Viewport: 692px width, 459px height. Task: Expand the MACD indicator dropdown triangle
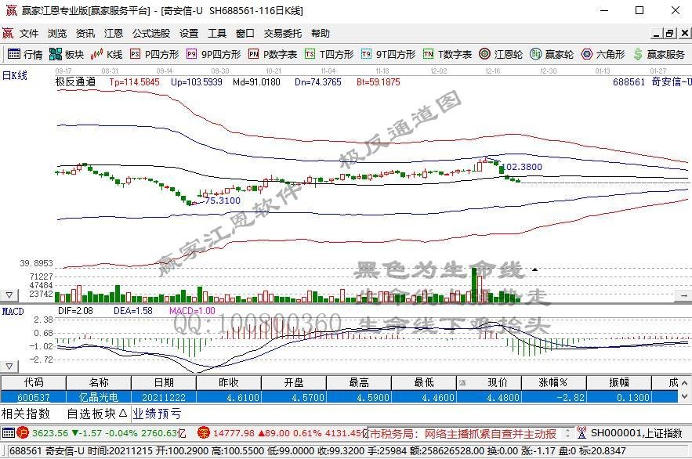pos(9,367)
